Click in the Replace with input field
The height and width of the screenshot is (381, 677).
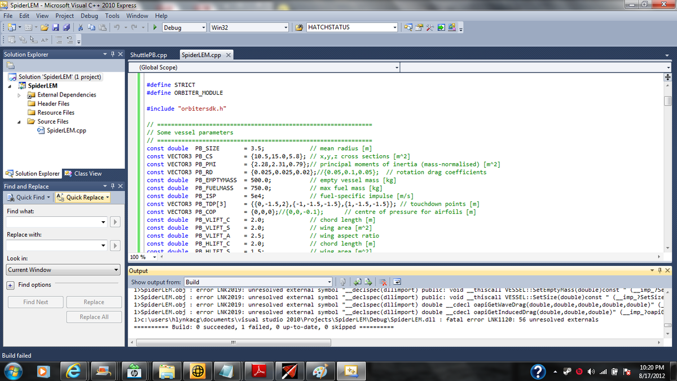(x=52, y=246)
